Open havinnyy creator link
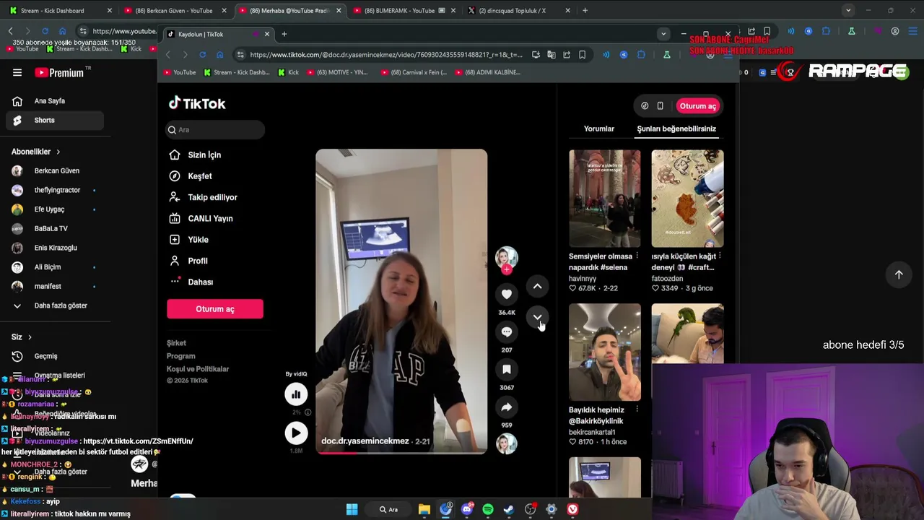This screenshot has height=520, width=924. tap(583, 279)
